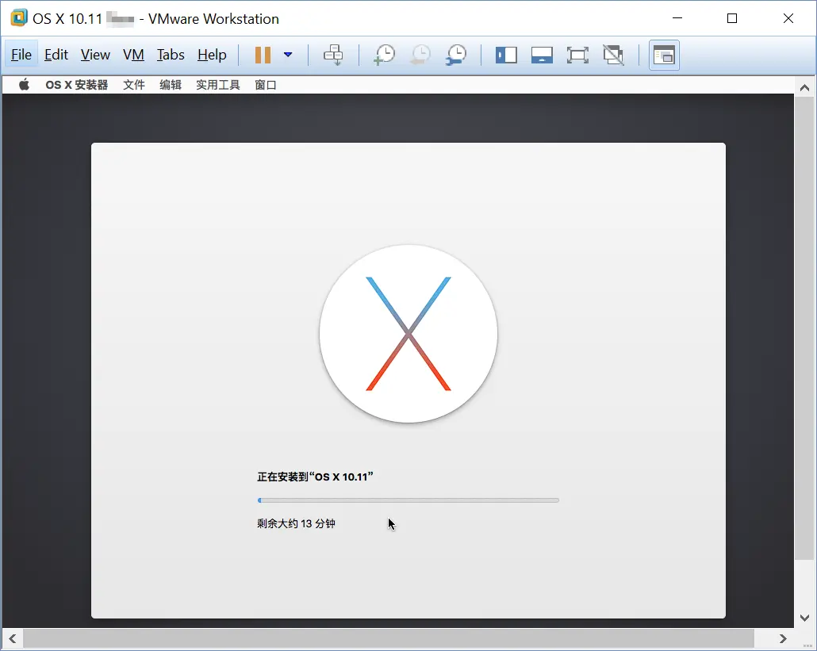The width and height of the screenshot is (817, 651).
Task: Open the guest 实用工具 menu
Action: (x=217, y=84)
